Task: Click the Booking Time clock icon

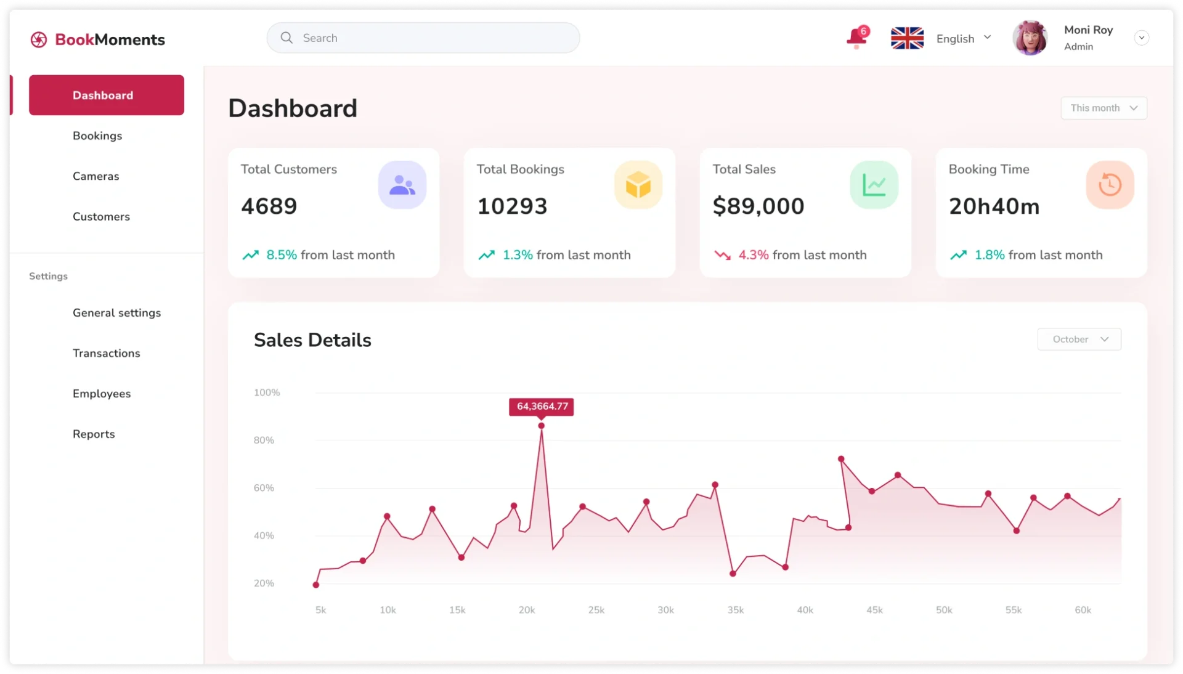Action: coord(1110,185)
